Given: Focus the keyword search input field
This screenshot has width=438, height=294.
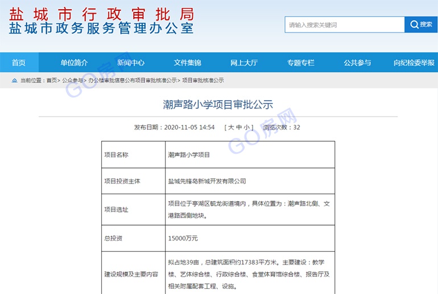Looking at the screenshot, I should (345, 24).
